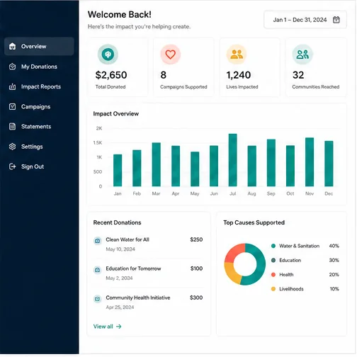This screenshot has height=357, width=357.
Task: Click the yellow segment of the donut chart
Action: 232,274
